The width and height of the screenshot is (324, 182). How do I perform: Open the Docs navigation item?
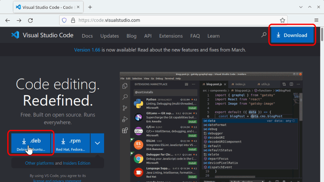(87, 36)
